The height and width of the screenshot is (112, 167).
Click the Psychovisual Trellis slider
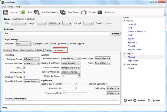[76, 93]
